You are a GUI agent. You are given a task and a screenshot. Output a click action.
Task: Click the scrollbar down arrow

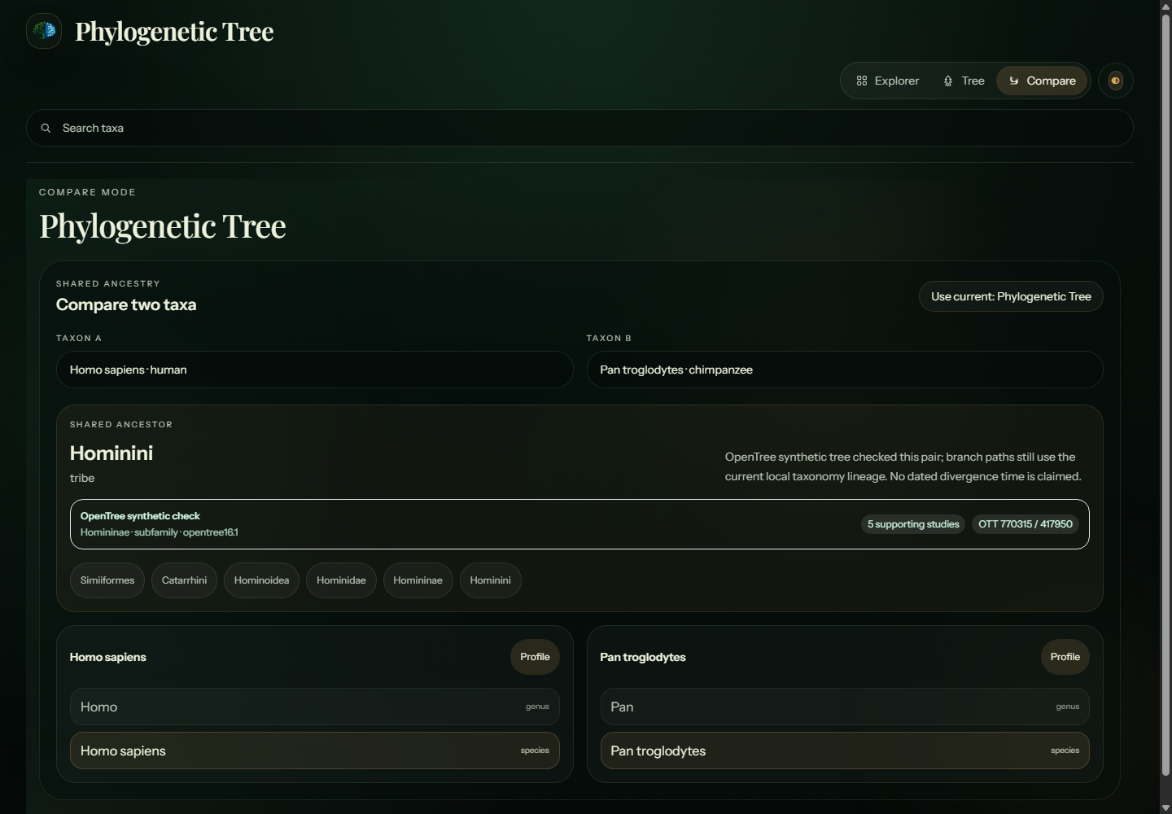tap(1165, 807)
